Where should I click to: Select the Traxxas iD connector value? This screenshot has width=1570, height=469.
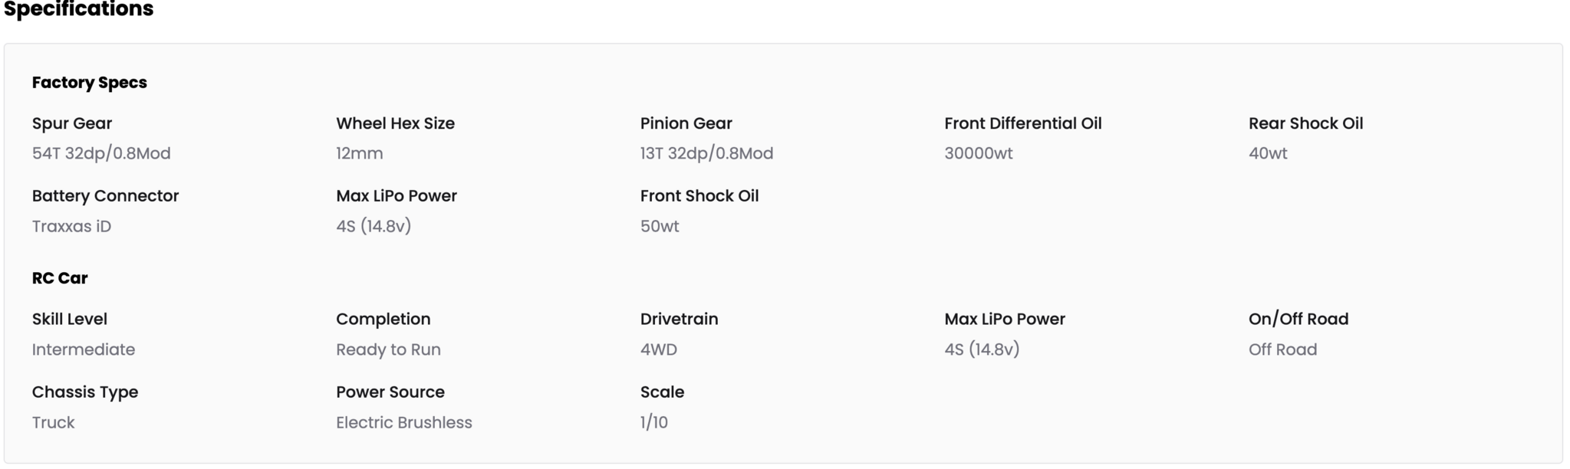click(71, 226)
